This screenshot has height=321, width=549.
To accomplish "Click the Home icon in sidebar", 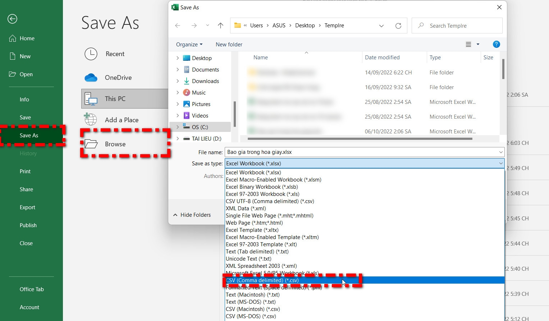I will (x=13, y=38).
